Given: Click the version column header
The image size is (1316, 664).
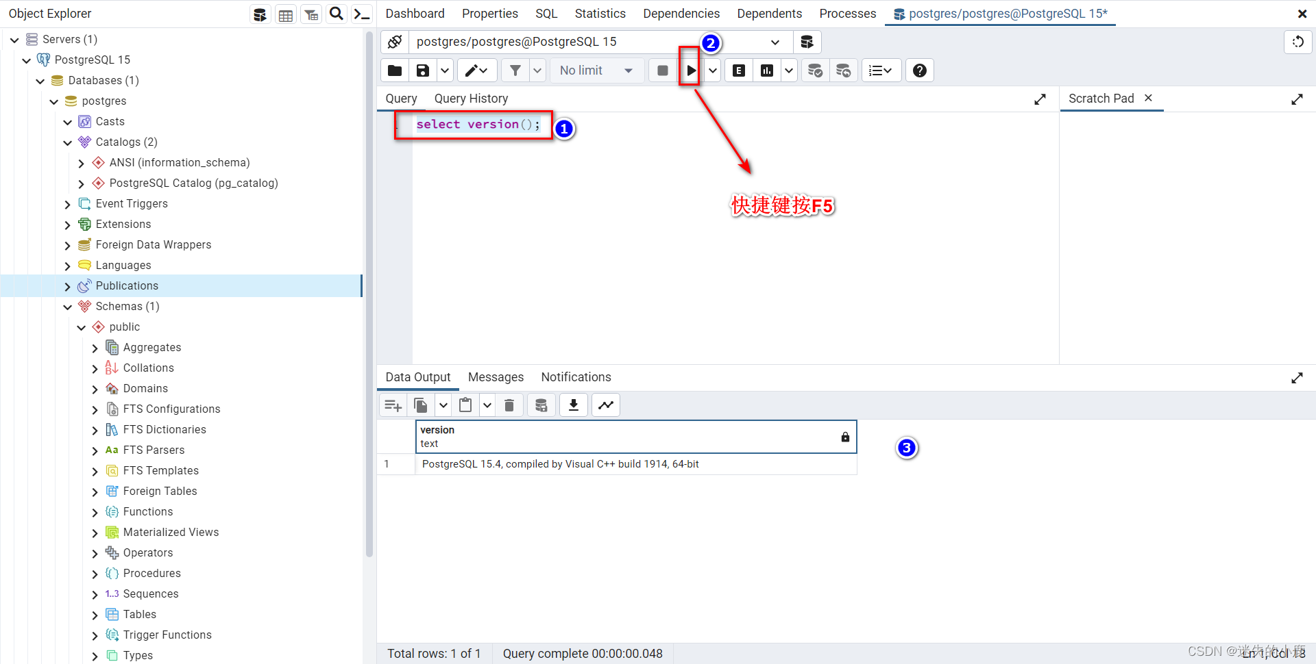Looking at the screenshot, I should (x=636, y=437).
